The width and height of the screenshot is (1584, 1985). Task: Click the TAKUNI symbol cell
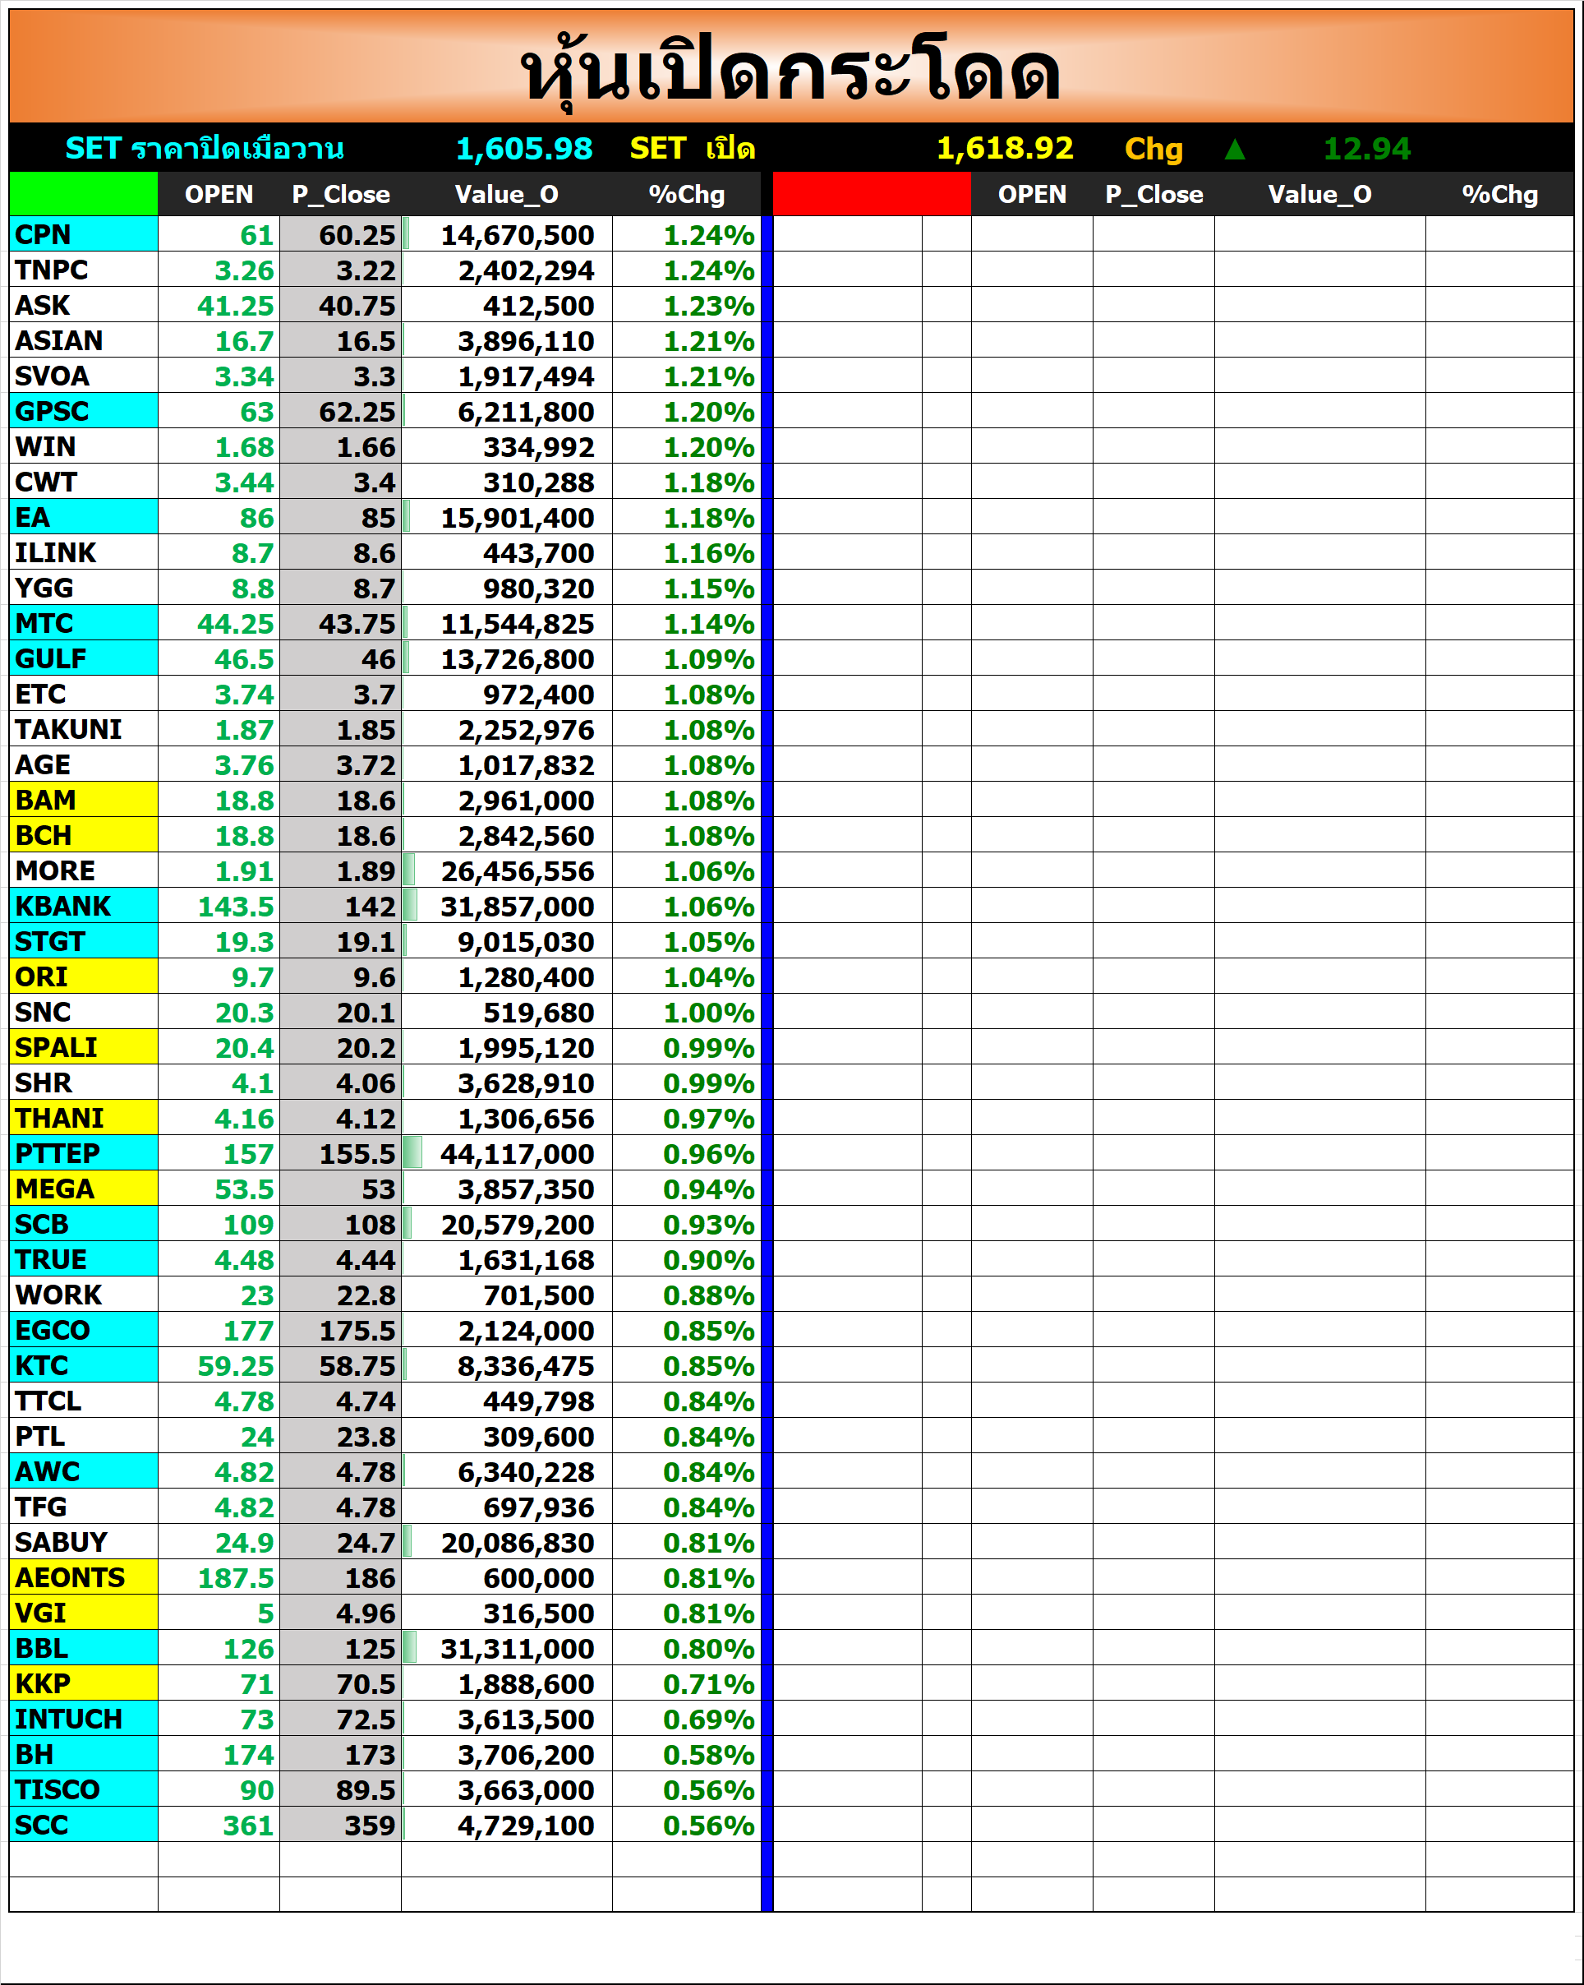tap(84, 729)
